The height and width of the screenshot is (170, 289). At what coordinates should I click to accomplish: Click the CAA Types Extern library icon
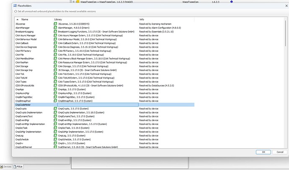click(x=55, y=81)
